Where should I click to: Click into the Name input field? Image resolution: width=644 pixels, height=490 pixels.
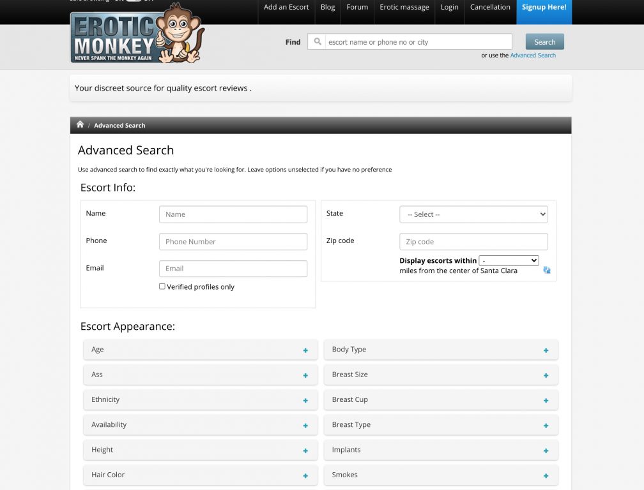click(x=233, y=214)
